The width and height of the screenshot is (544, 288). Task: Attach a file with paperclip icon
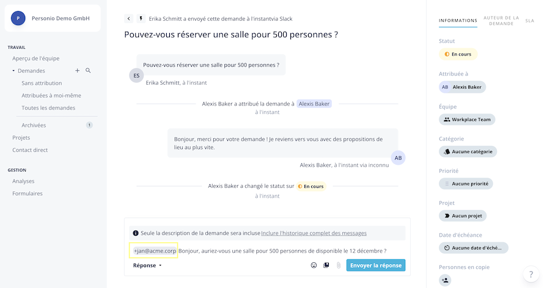pos(338,265)
